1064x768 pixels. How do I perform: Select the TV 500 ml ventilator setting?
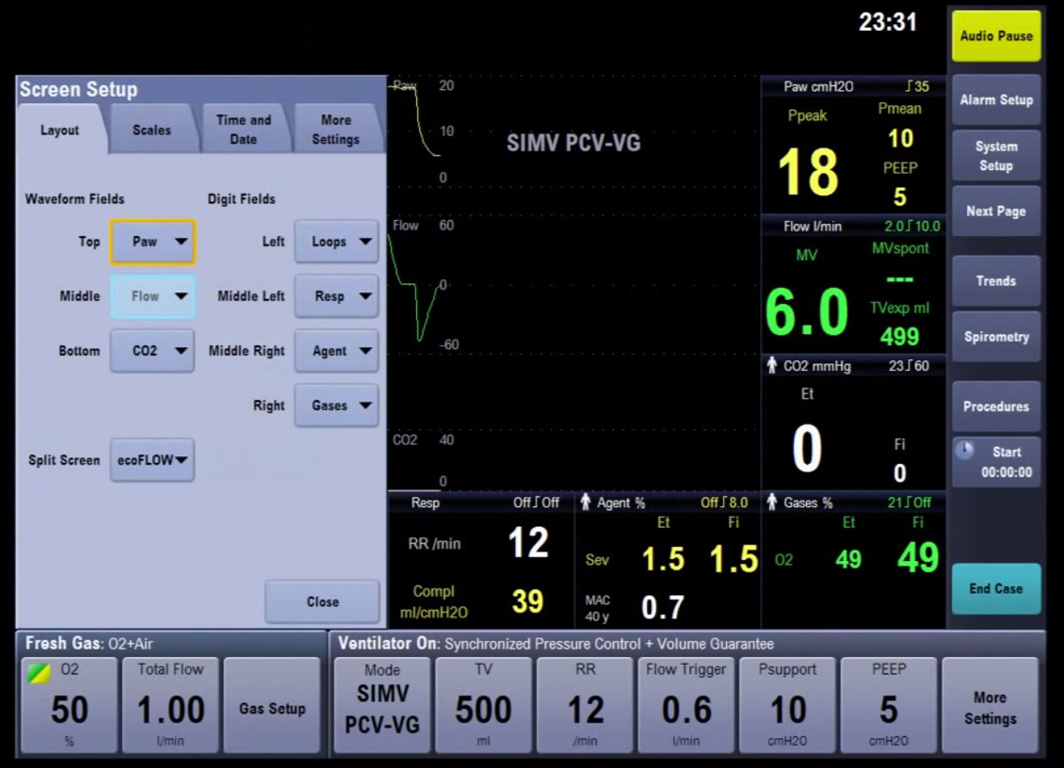[x=484, y=704]
